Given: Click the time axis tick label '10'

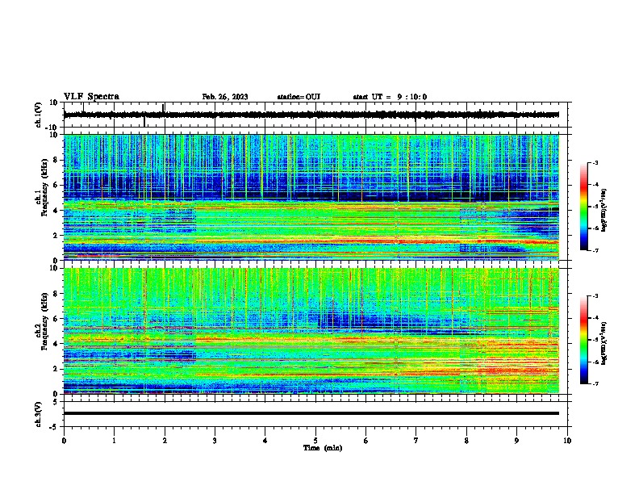Looking at the screenshot, I should [567, 441].
